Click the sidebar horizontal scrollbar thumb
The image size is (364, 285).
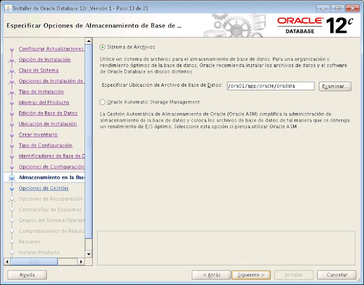pos(34,261)
